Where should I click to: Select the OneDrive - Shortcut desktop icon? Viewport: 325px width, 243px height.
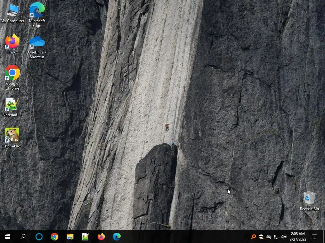point(37,47)
